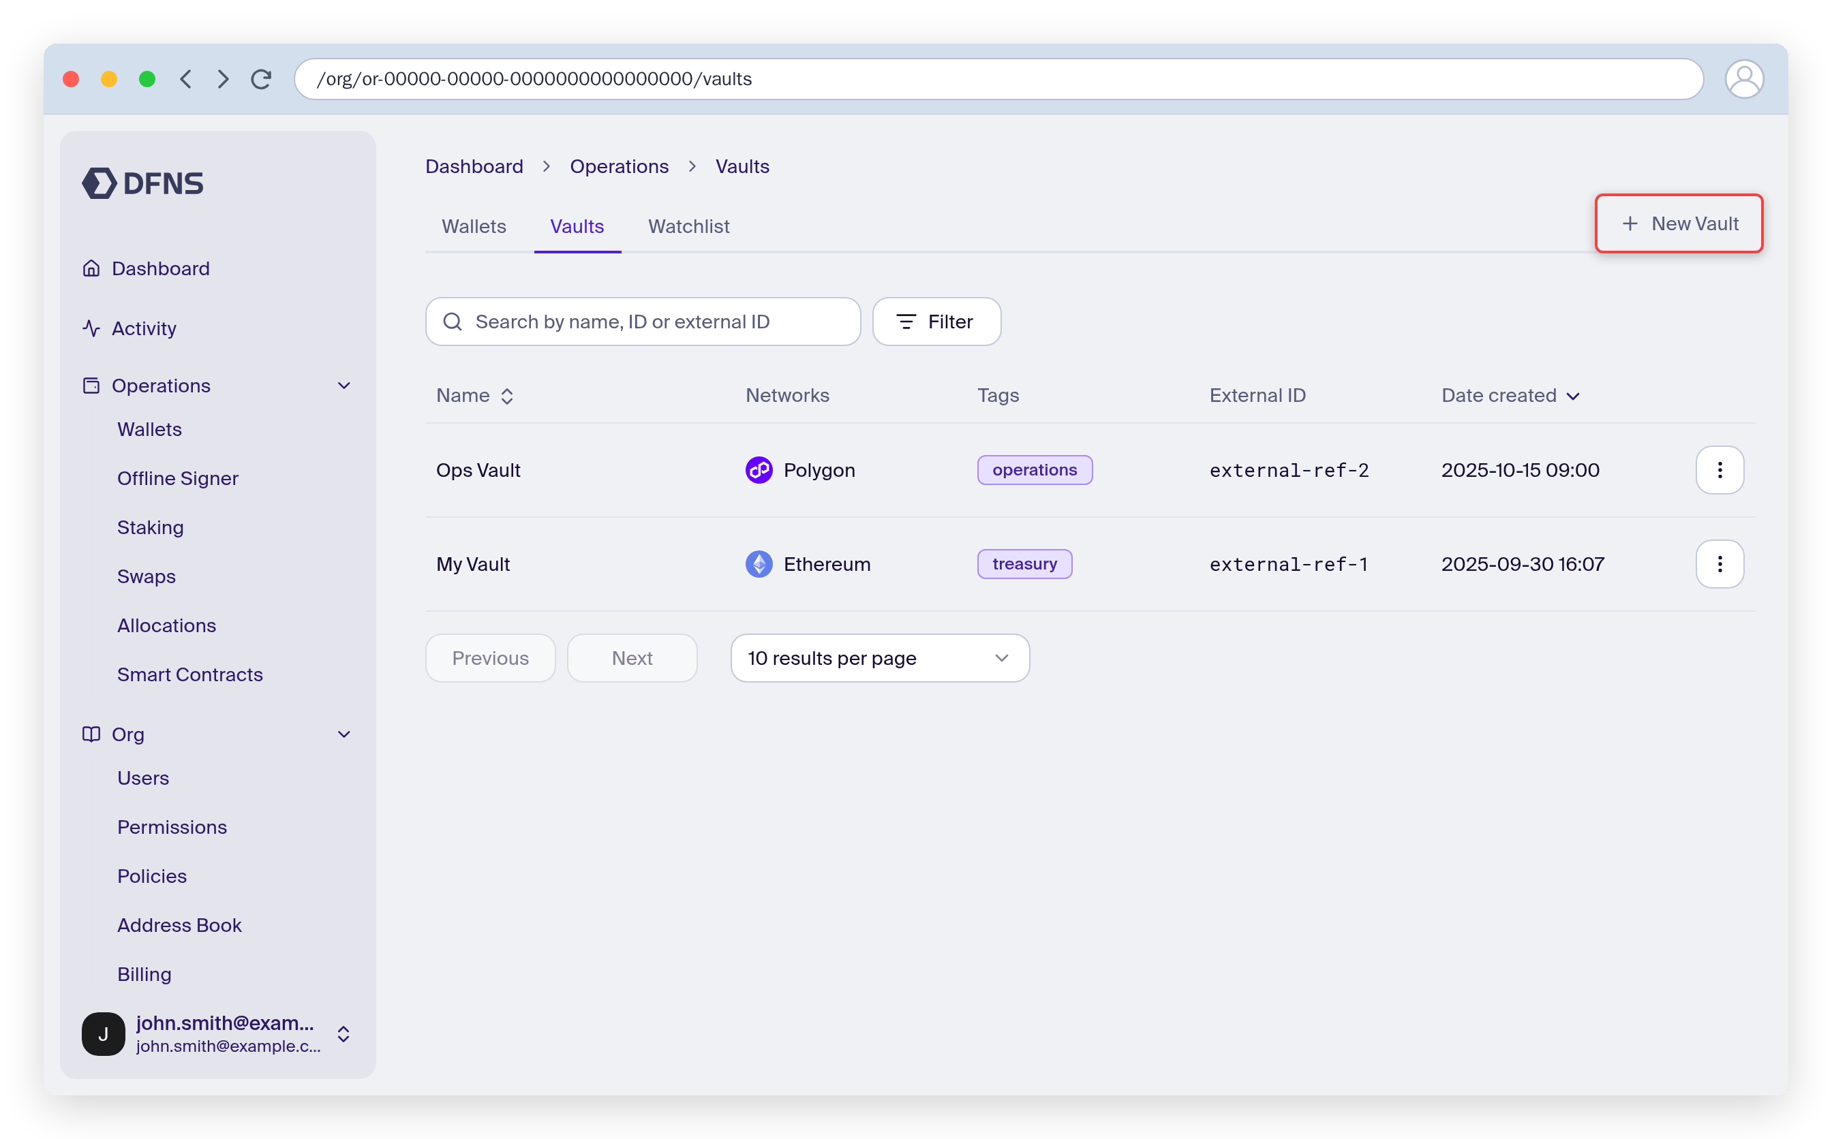Open Allocations in sidebar
Image resolution: width=1832 pixels, height=1139 pixels.
pyautogui.click(x=166, y=625)
